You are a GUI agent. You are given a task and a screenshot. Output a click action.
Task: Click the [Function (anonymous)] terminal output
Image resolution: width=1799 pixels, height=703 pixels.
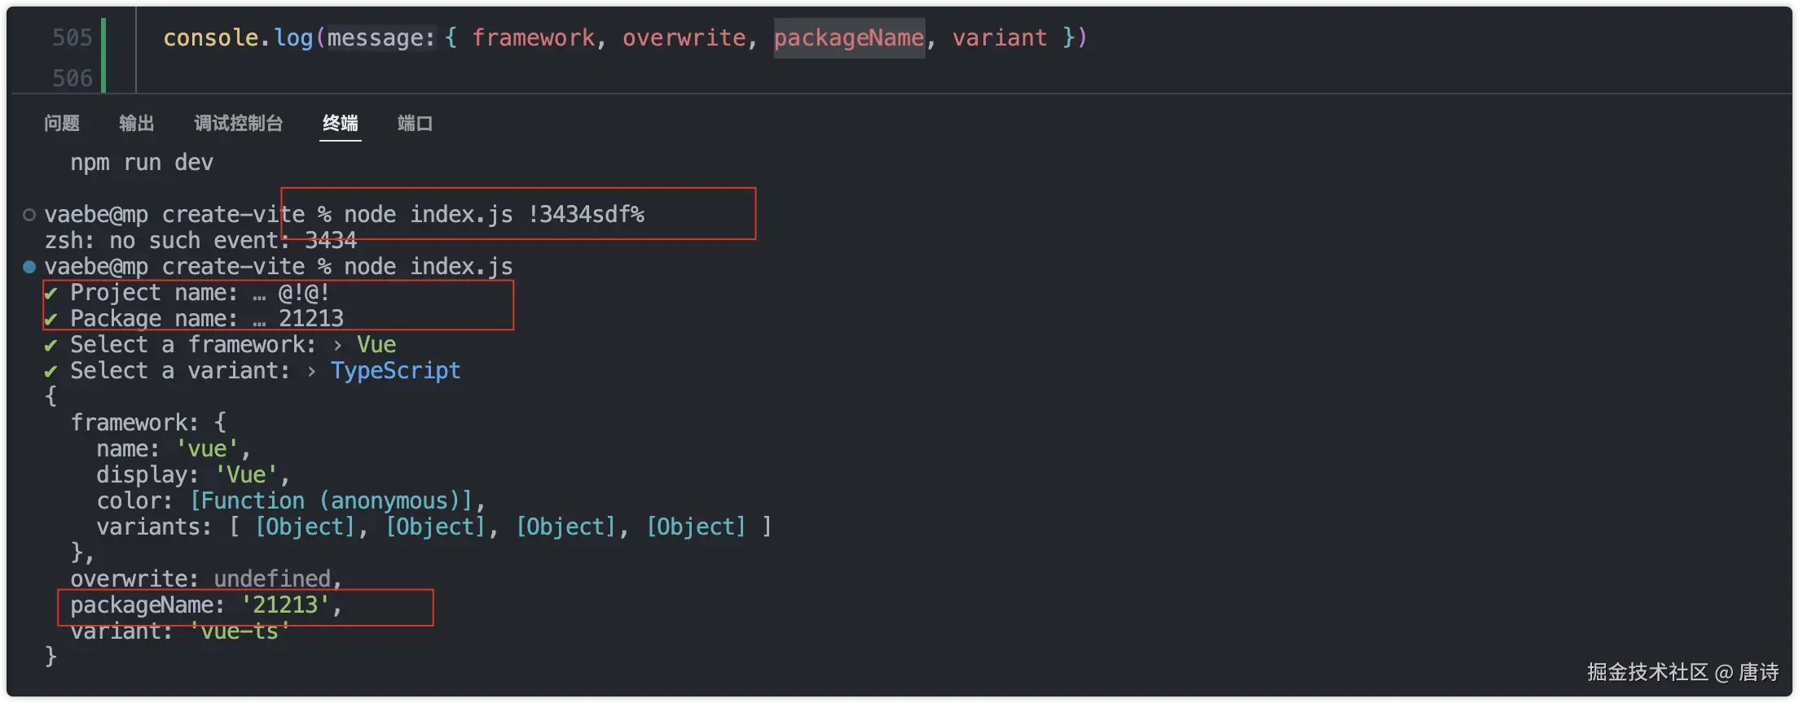pyautogui.click(x=332, y=501)
